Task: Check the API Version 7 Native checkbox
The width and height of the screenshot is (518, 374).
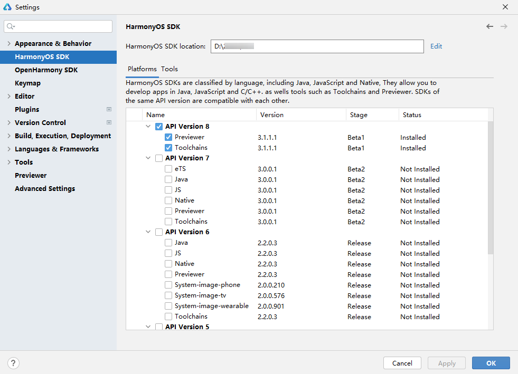Action: click(168, 200)
